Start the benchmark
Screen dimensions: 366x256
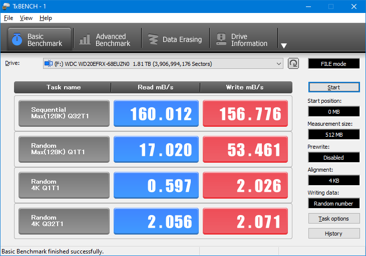334,87
